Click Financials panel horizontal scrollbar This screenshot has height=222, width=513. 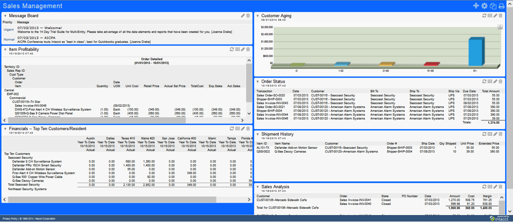(112, 199)
